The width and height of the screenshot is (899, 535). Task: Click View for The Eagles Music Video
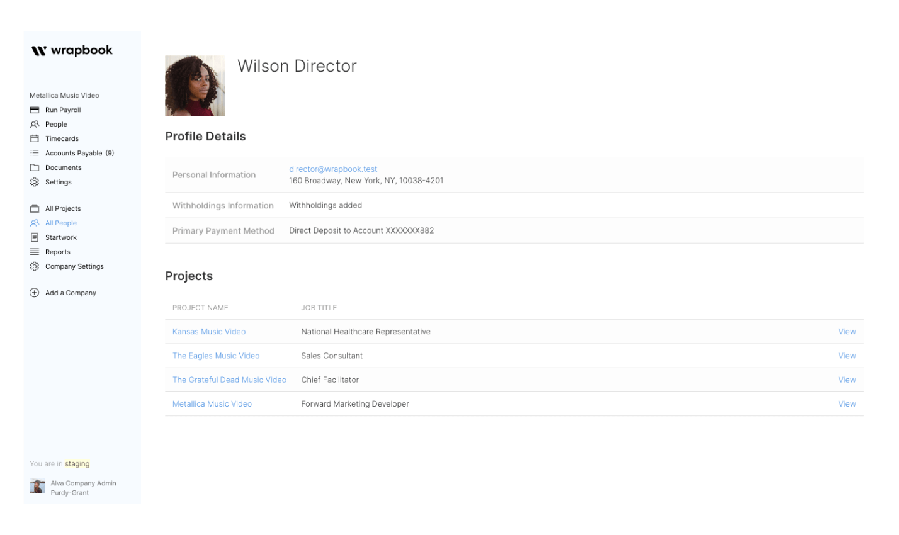pyautogui.click(x=847, y=356)
